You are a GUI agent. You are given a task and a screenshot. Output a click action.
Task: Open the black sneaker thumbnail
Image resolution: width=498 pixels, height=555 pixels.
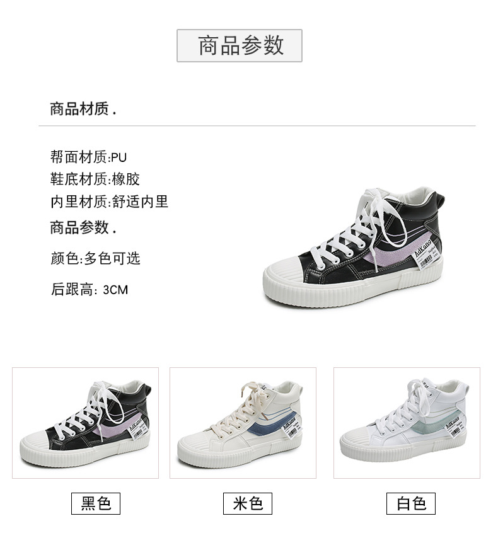point(85,423)
